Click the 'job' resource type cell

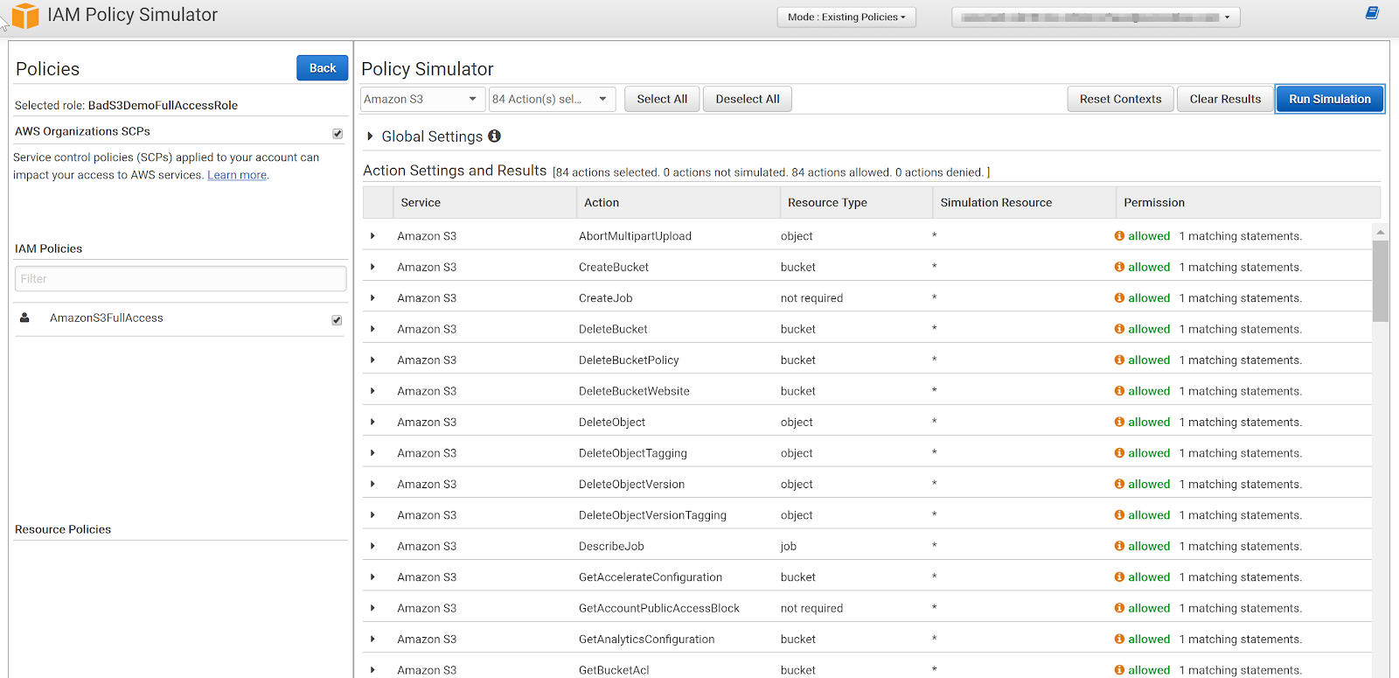pyautogui.click(x=789, y=546)
